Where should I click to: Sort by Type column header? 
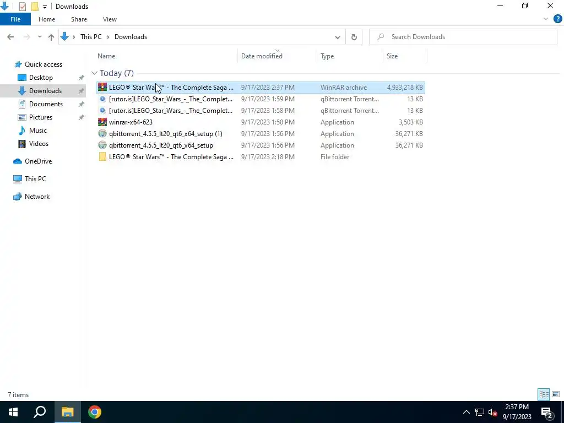click(x=327, y=56)
